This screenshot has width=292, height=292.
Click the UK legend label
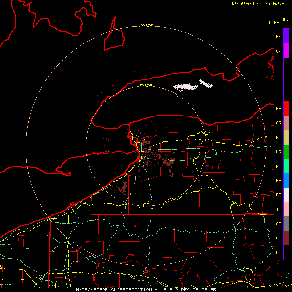278,51
